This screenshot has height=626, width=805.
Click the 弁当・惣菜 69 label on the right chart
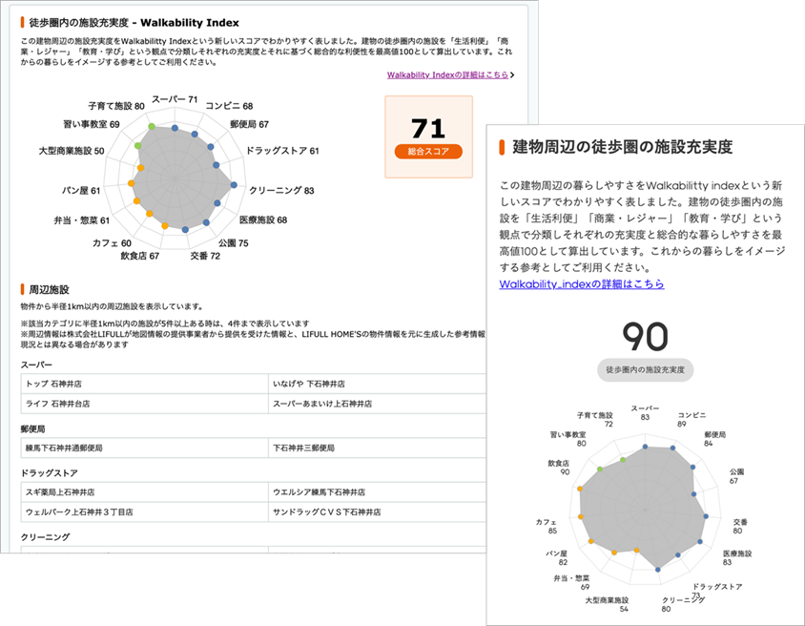[x=571, y=582]
